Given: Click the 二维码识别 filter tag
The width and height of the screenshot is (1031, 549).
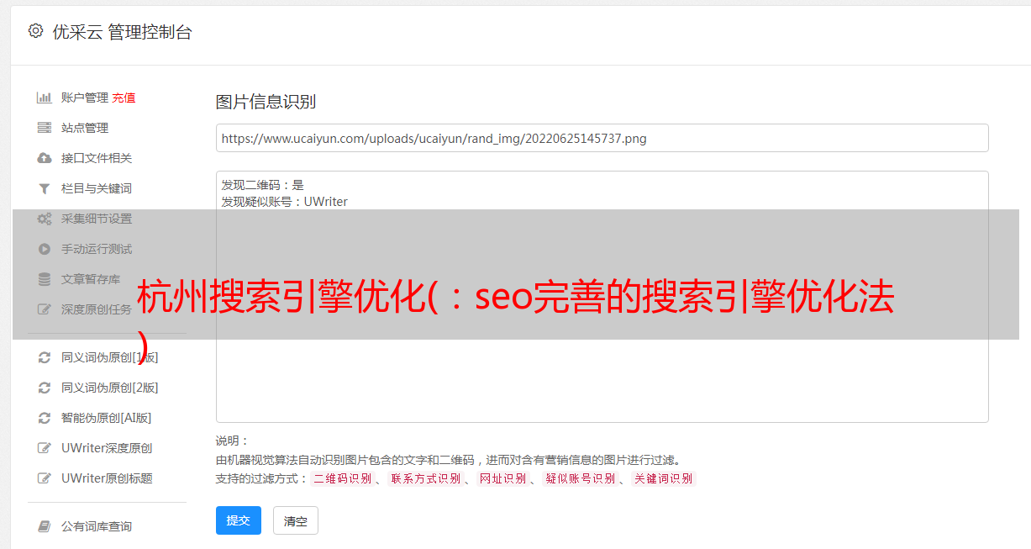Looking at the screenshot, I should (x=342, y=478).
